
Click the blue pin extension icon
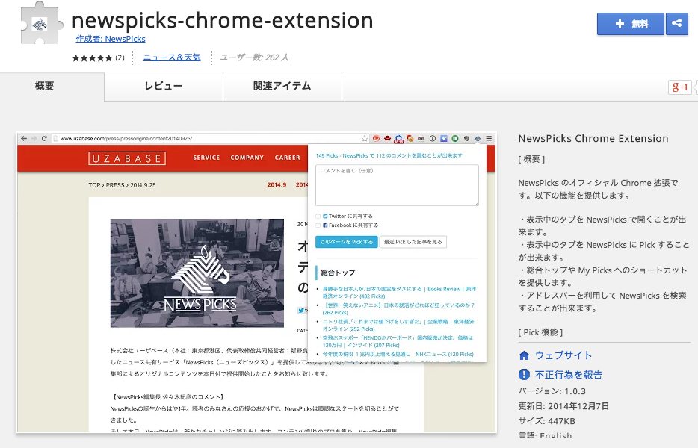(443, 138)
